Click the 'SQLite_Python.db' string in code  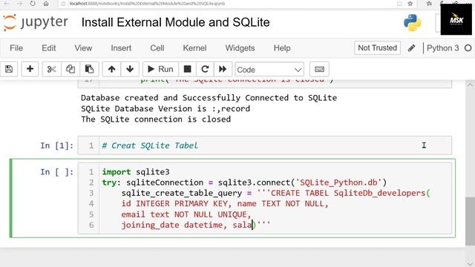click(x=338, y=182)
